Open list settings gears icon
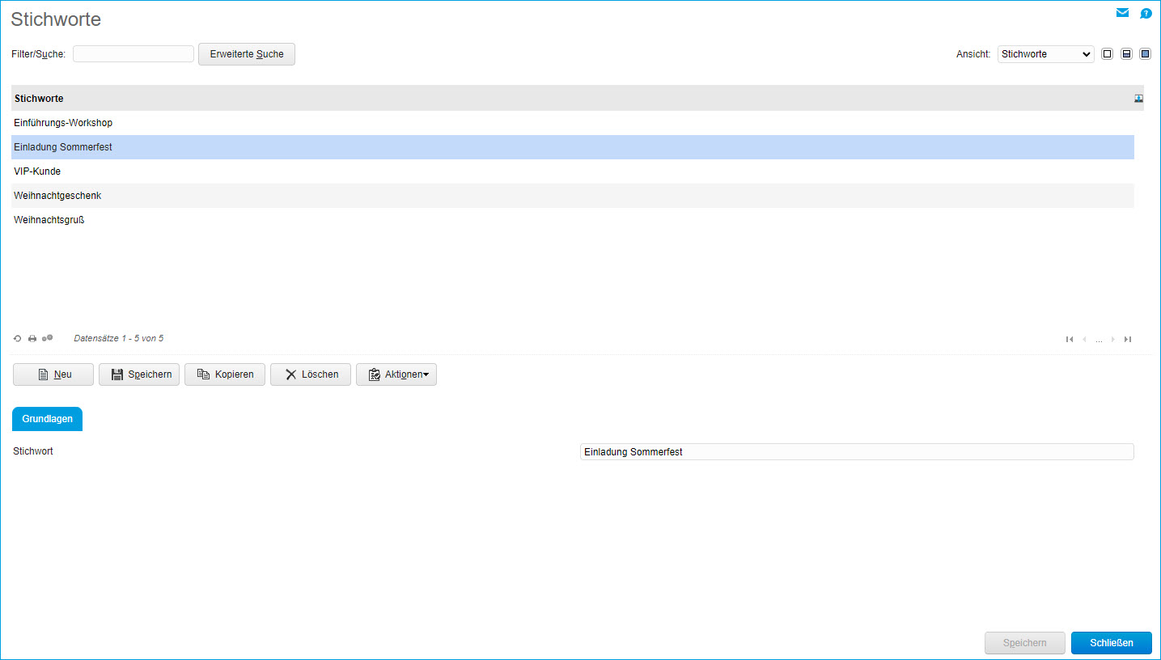Viewport: 1161px width, 660px height. (x=48, y=338)
